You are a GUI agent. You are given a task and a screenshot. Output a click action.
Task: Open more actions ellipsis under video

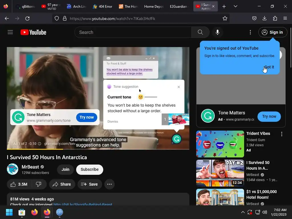(x=109, y=184)
